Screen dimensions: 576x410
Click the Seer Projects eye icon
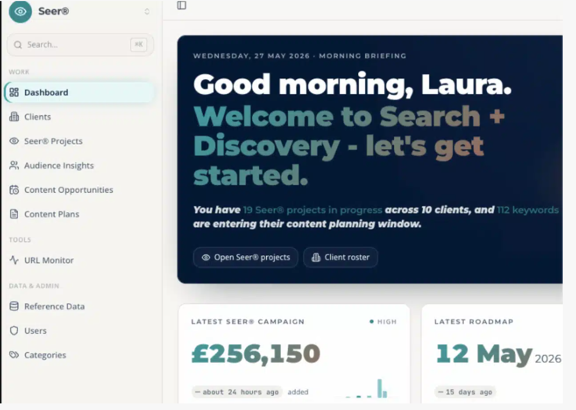[14, 141]
